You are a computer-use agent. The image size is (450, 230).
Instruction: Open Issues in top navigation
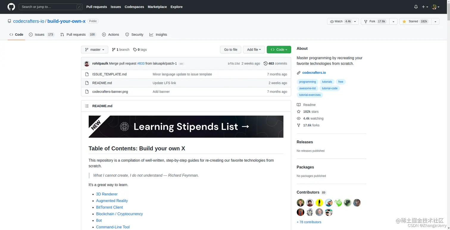point(116,7)
